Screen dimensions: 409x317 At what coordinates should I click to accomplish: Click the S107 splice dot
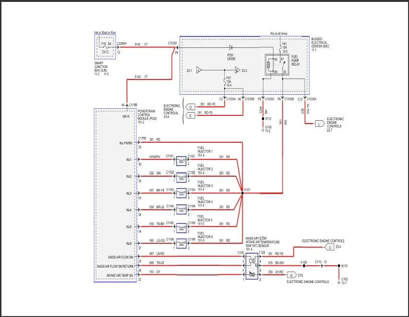coord(242,193)
